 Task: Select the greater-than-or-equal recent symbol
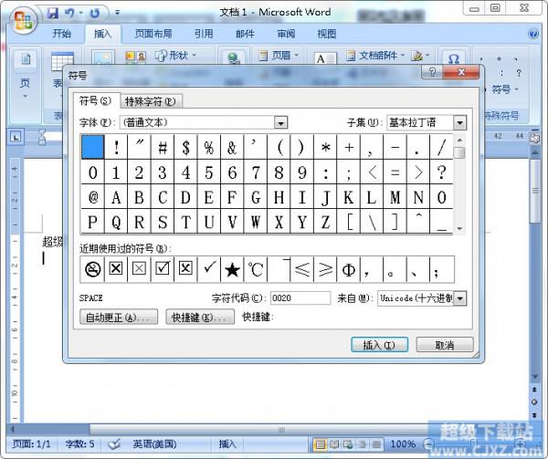[325, 269]
